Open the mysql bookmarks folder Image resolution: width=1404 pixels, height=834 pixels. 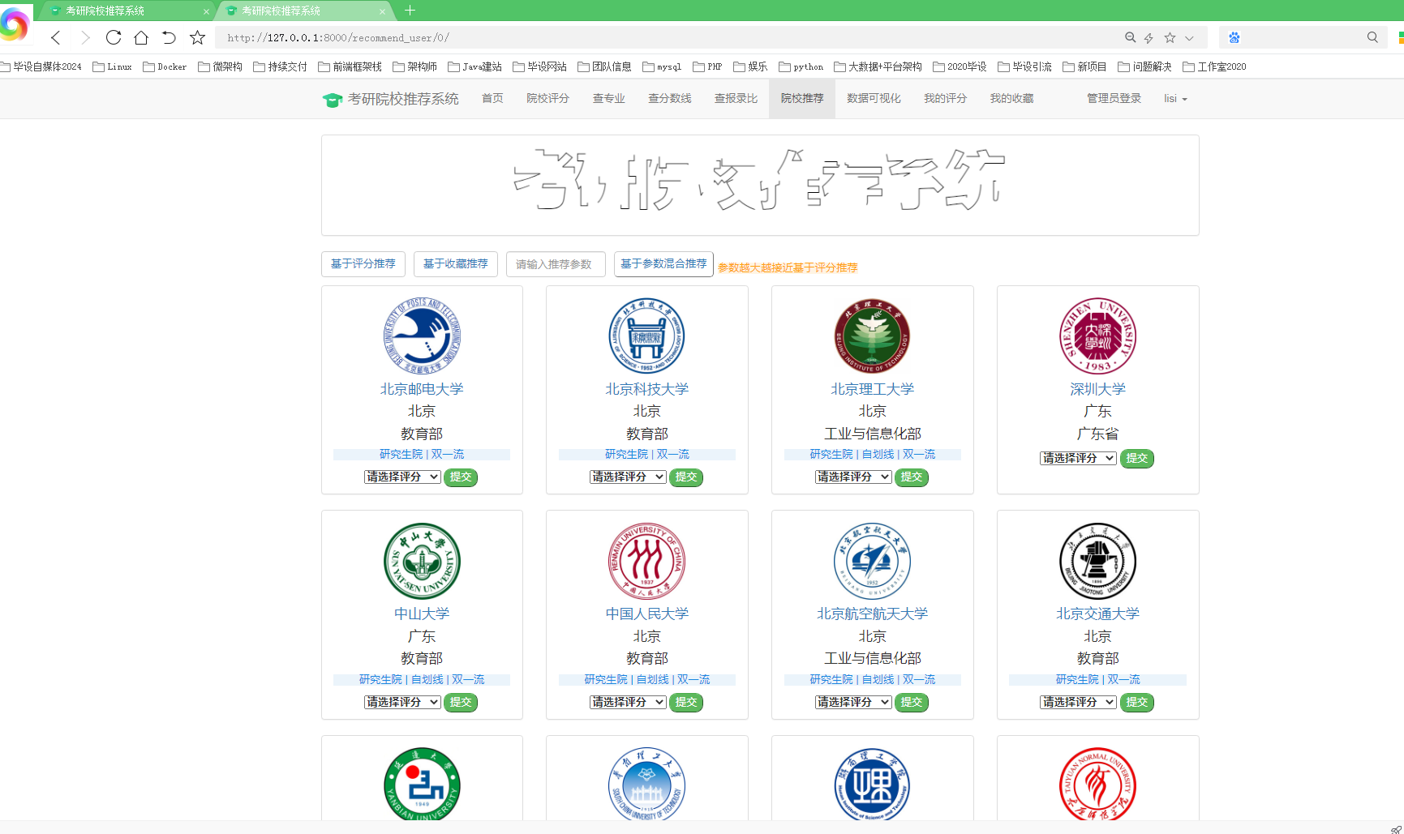point(662,66)
